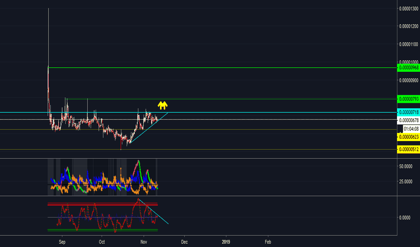Click the Nov label on time axis

pos(144,242)
